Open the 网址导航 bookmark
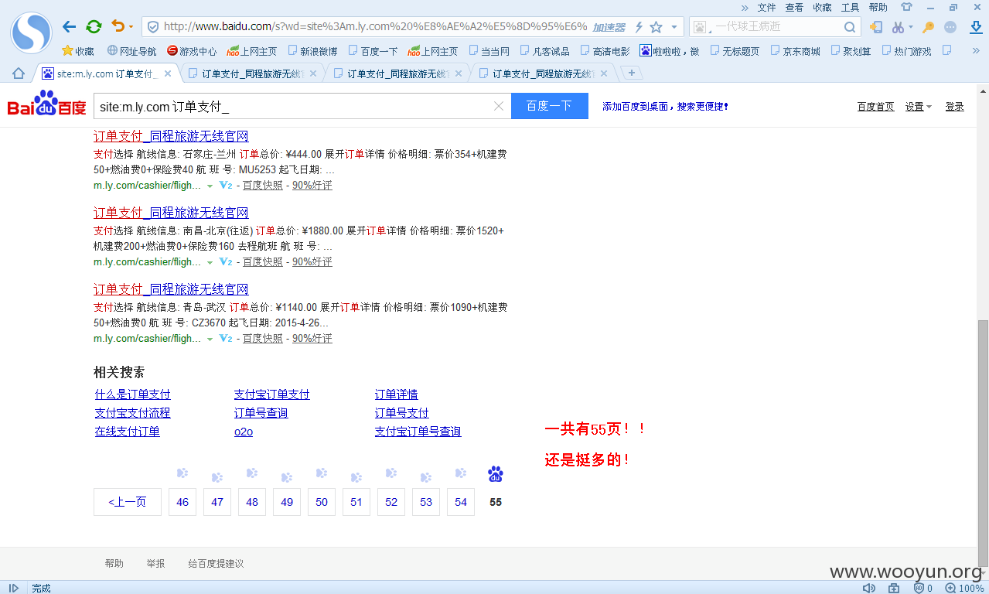Image resolution: width=989 pixels, height=594 pixels. click(x=131, y=51)
